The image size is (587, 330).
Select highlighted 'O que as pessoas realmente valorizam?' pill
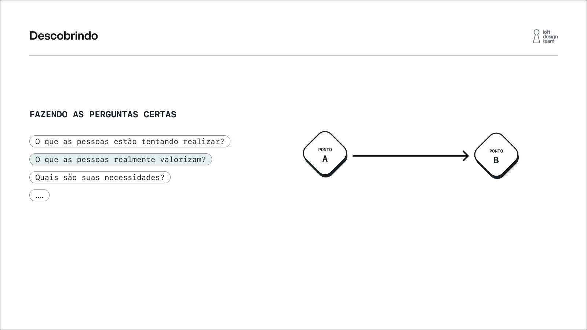[120, 159]
